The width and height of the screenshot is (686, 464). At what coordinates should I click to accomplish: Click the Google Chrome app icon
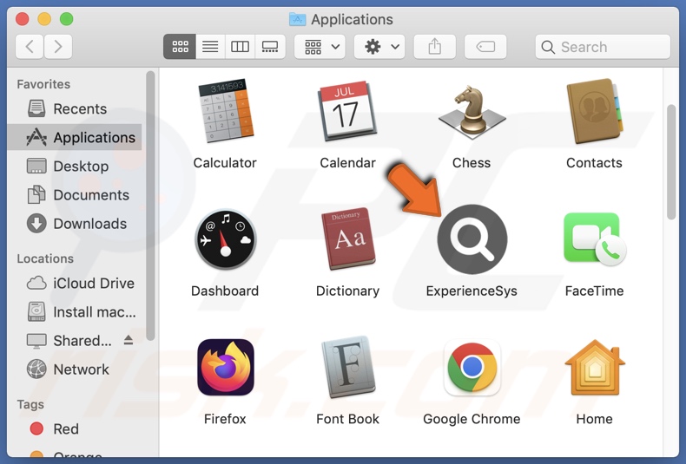point(472,367)
